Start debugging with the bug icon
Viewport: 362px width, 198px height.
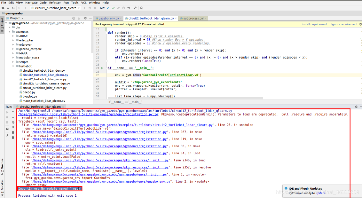pyautogui.click(x=90, y=8)
